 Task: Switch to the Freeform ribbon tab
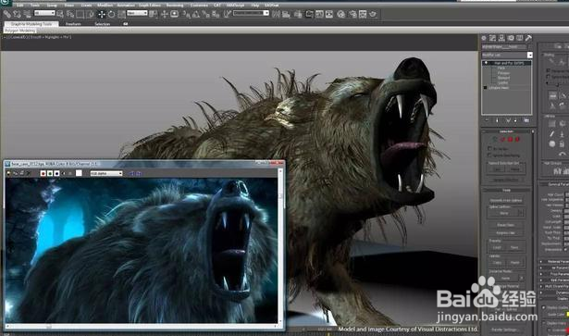73,24
